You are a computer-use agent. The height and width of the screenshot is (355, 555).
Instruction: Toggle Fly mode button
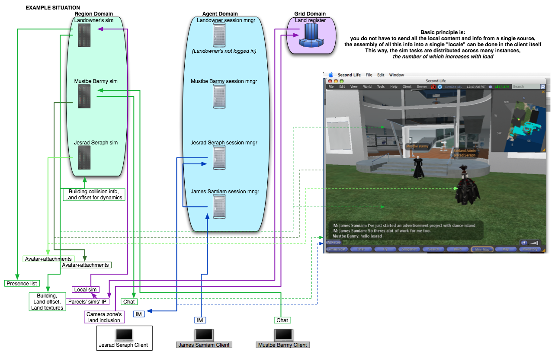[x=385, y=249]
